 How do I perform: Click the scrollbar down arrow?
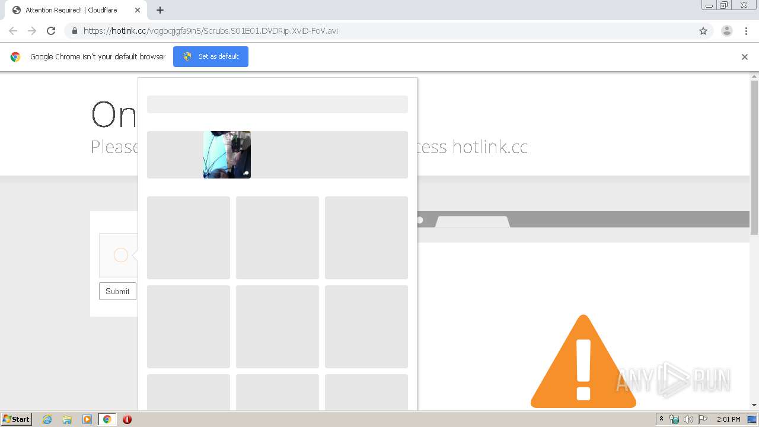click(754, 405)
